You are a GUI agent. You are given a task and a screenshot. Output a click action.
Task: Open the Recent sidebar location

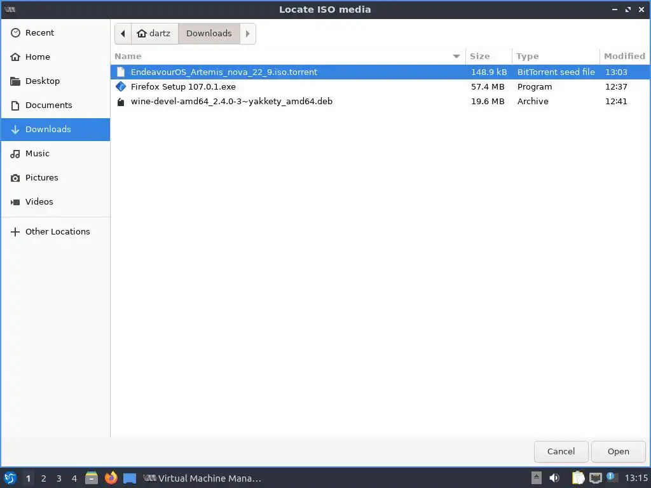(56, 33)
